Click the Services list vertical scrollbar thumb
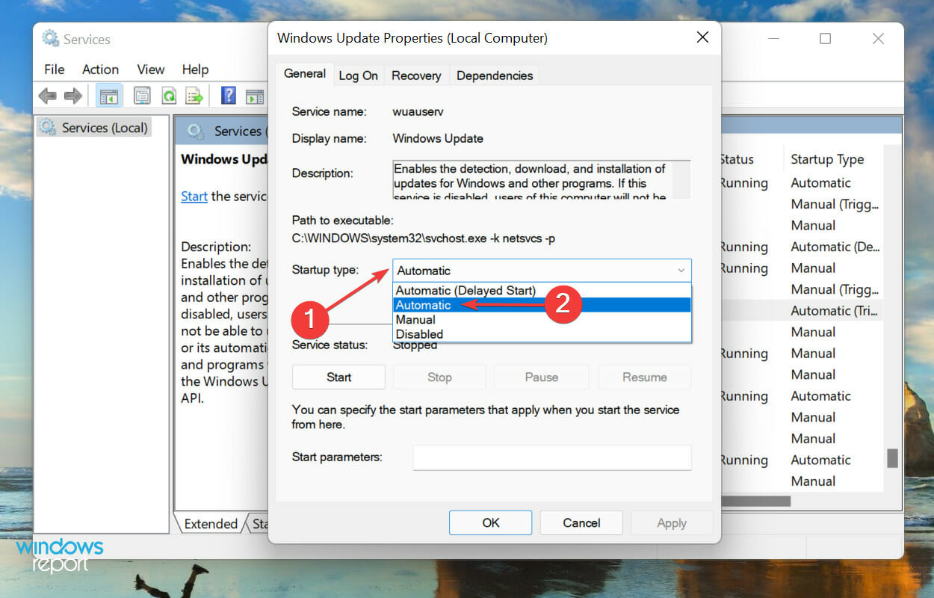The width and height of the screenshot is (934, 598). 892,458
